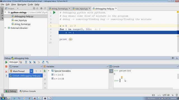The image size is (179, 100).
Task: Select debugging-help.py in project tree
Action: [x=24, y=16]
